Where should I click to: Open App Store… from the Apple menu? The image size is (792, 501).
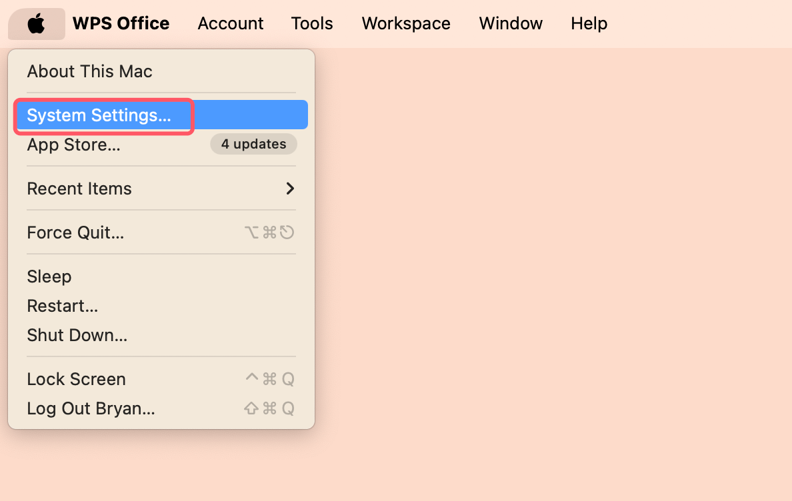point(161,145)
